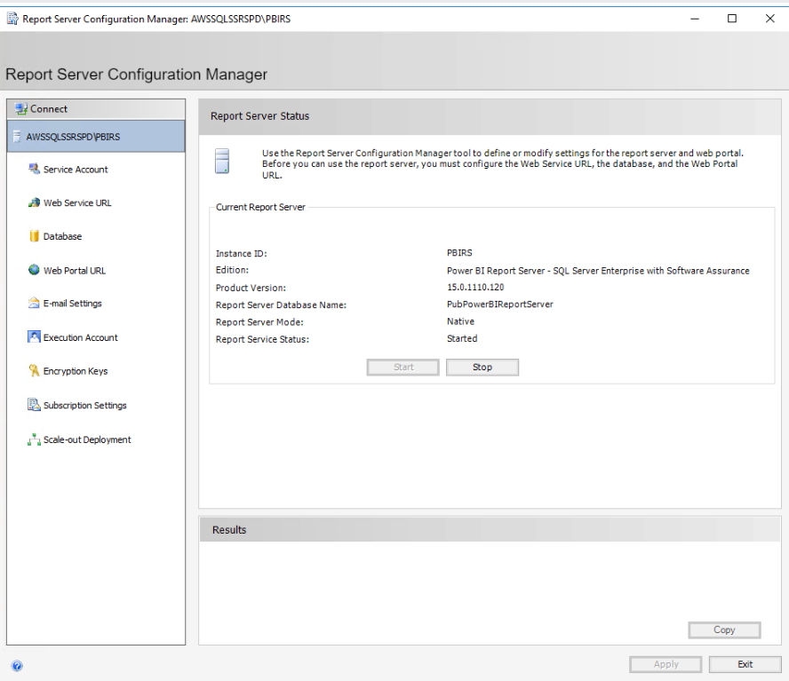Viewport: 789px width, 681px height.
Task: Click the window title text
Action: point(156,20)
